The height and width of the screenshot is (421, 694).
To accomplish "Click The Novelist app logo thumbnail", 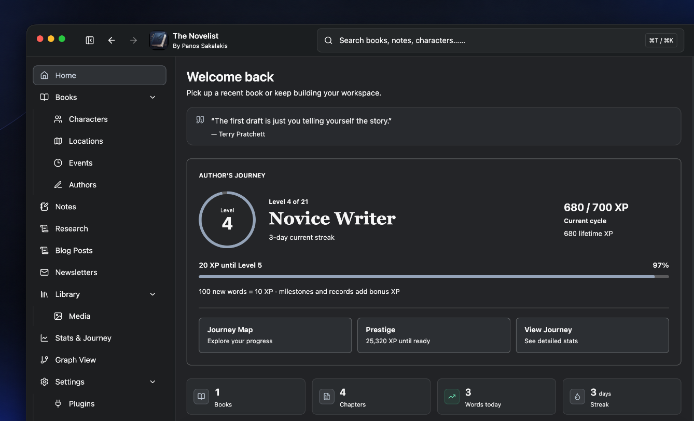I will [159, 40].
